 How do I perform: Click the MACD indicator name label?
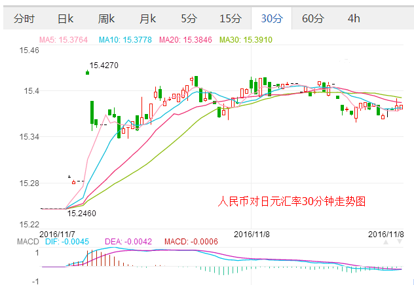pyautogui.click(x=28, y=242)
